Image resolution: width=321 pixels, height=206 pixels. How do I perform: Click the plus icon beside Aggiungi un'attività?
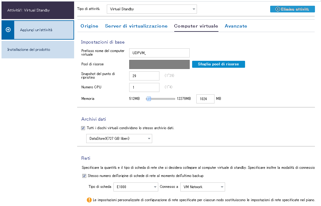(x=8, y=30)
